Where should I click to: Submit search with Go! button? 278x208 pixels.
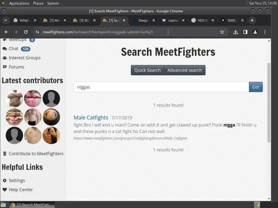click(256, 87)
